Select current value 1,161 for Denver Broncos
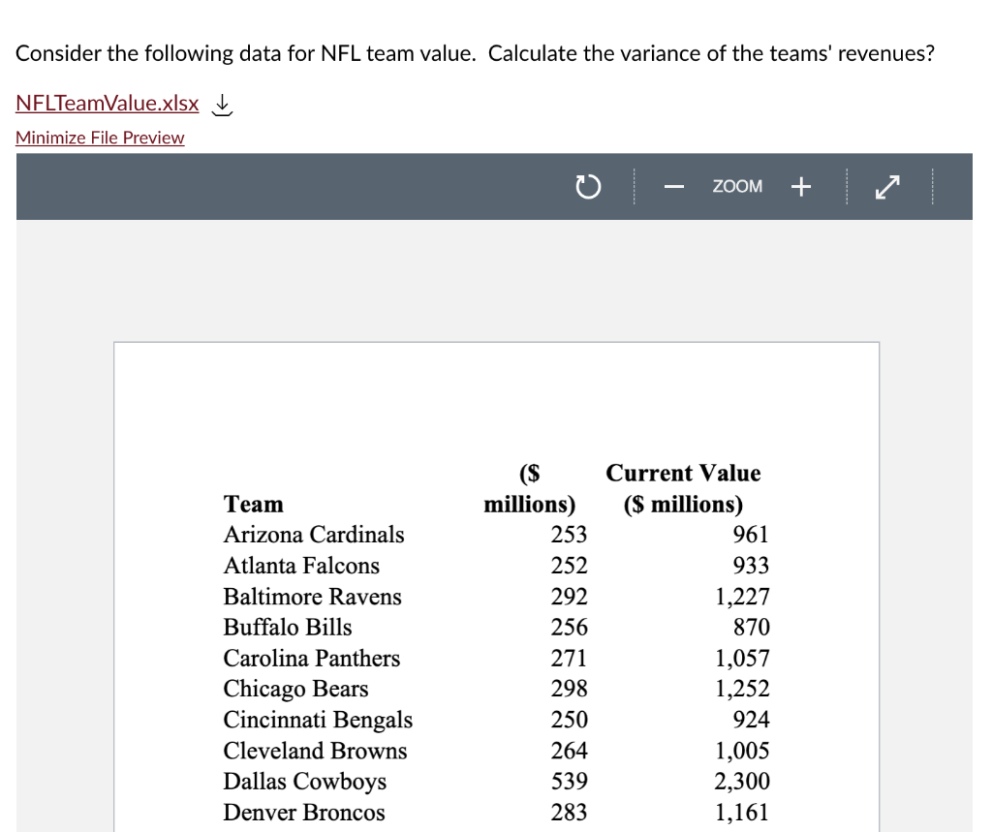The width and height of the screenshot is (992, 832). click(x=742, y=813)
